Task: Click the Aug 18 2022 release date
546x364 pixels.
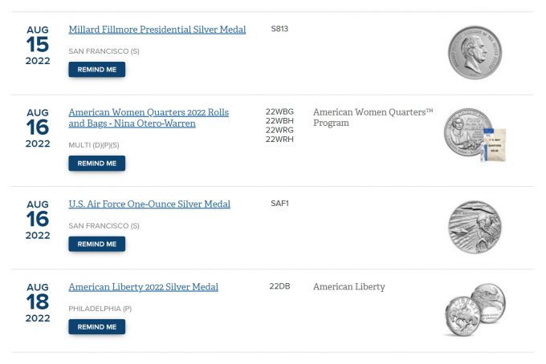Action: (38, 302)
